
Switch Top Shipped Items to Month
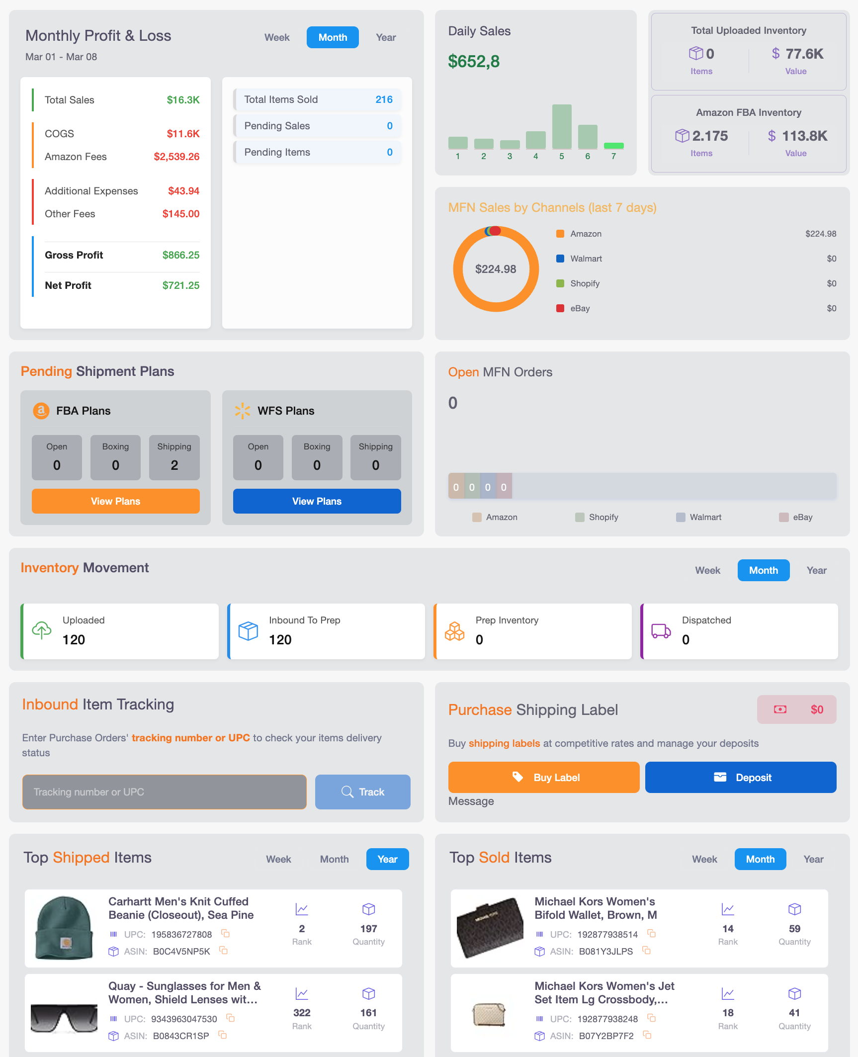pos(334,859)
